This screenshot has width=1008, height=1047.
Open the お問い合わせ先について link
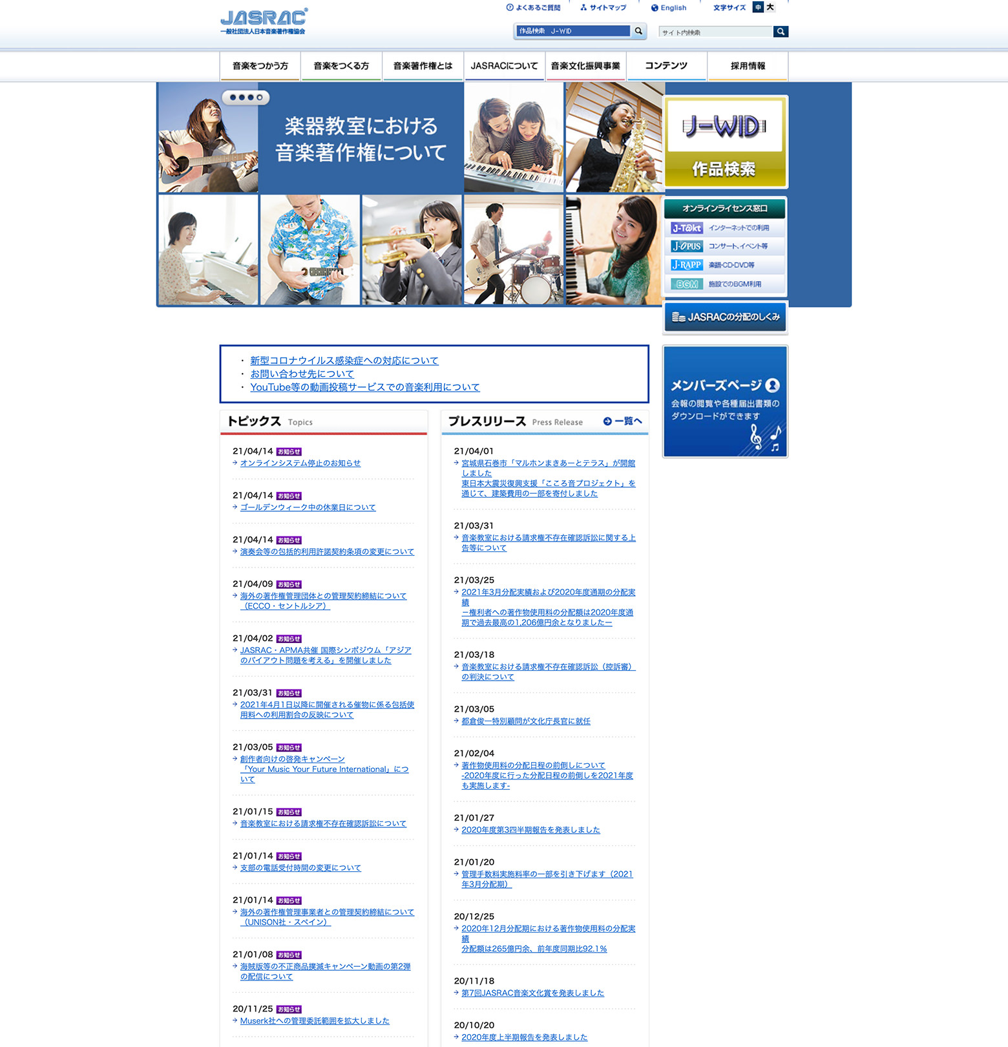(x=302, y=374)
